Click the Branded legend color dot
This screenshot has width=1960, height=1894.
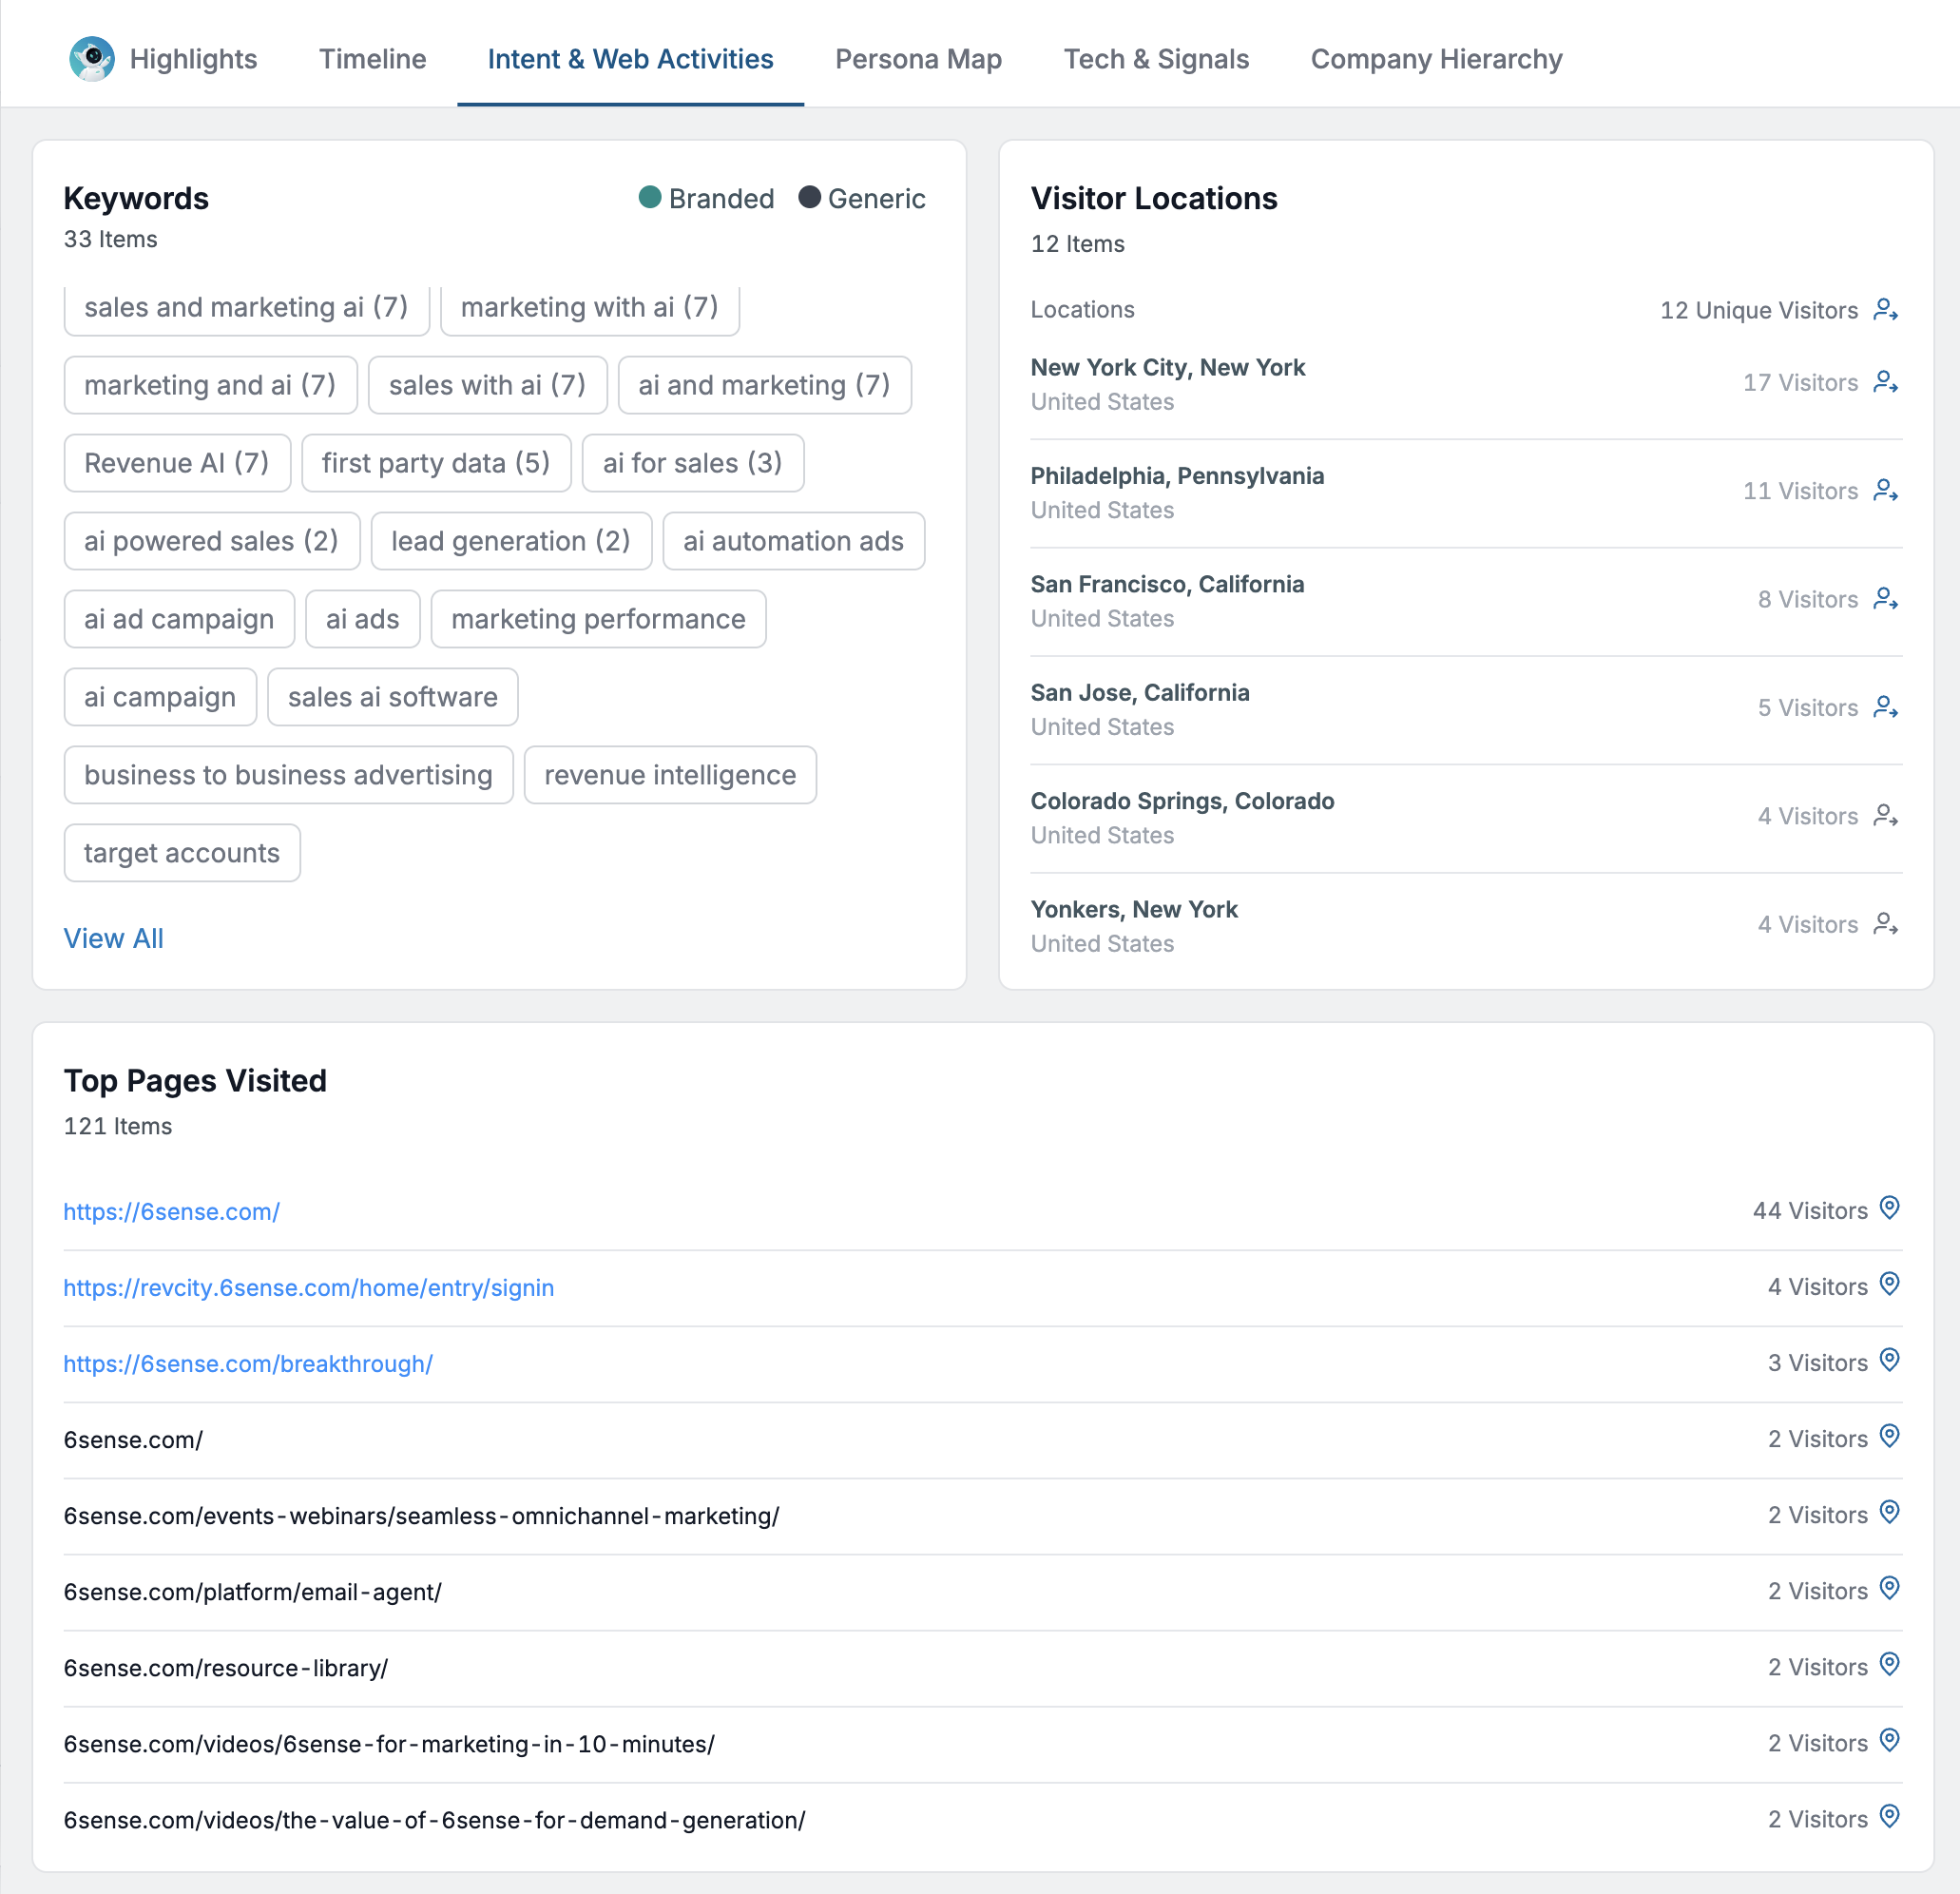point(650,197)
